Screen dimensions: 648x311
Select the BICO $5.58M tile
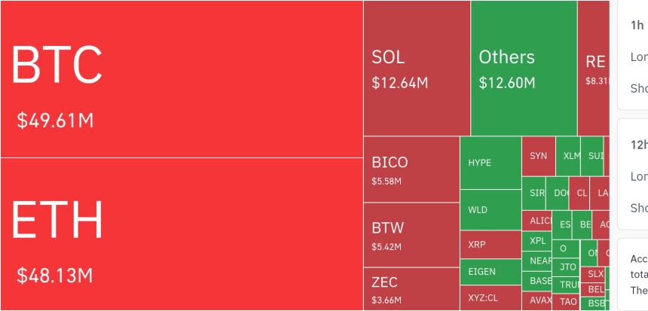coord(411,169)
